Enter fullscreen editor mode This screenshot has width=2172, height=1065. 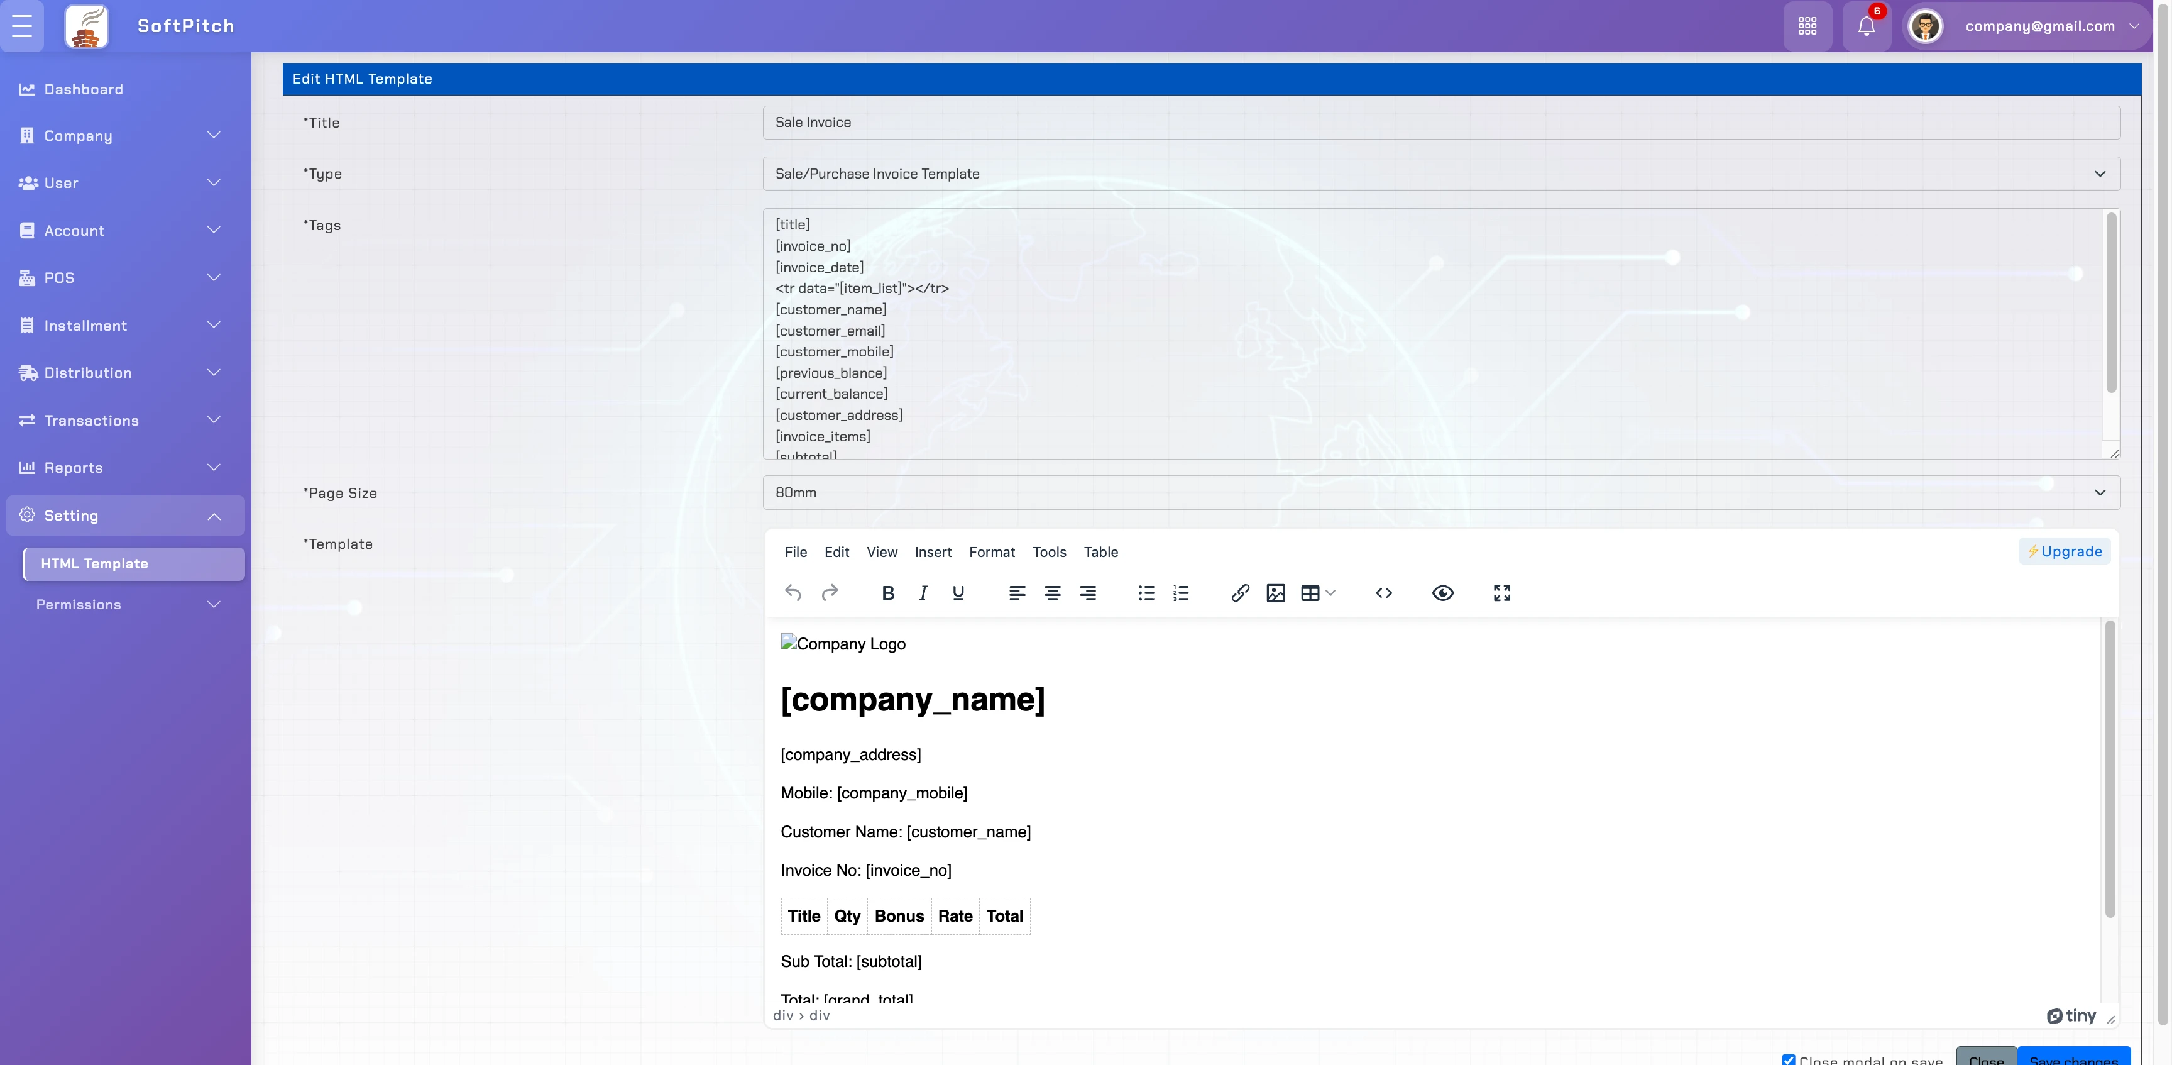click(x=1501, y=593)
